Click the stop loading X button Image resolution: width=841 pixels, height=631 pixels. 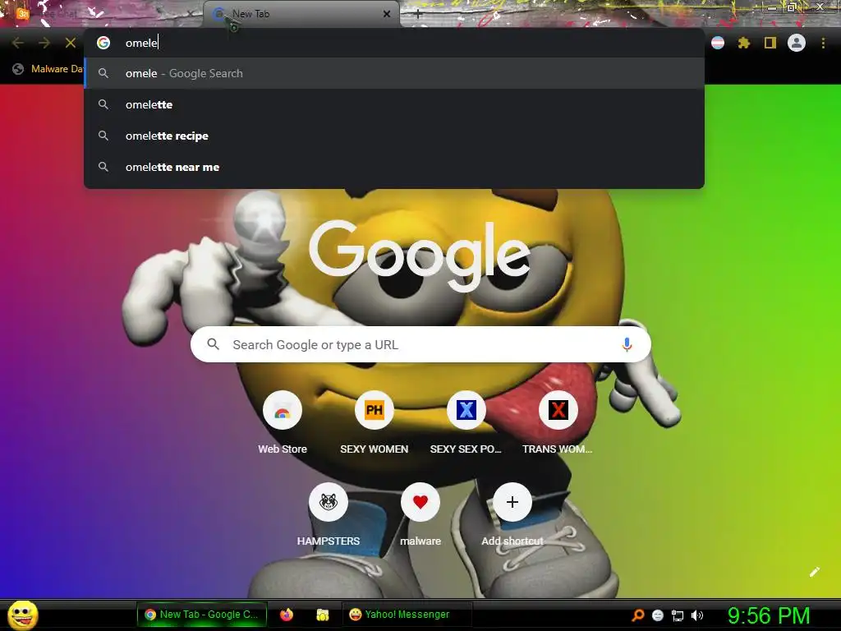click(71, 43)
